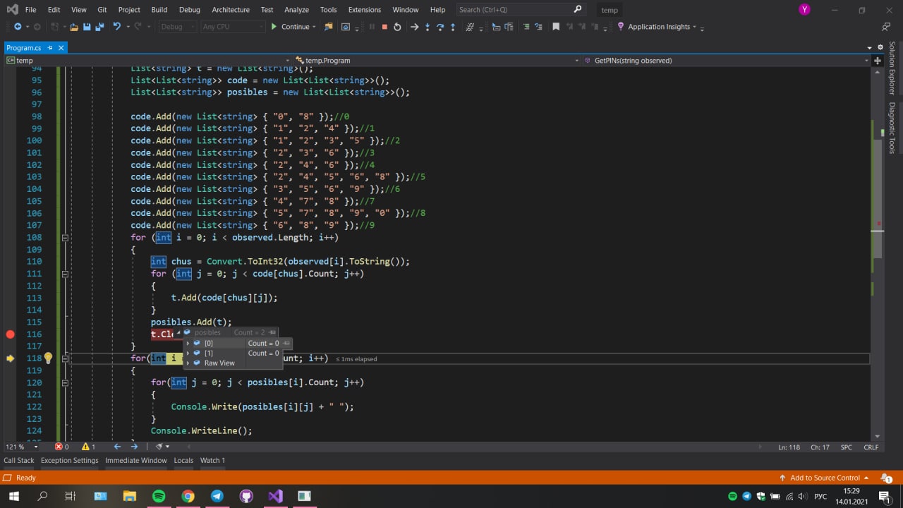Open the Analyze menu
The image size is (903, 508).
[x=296, y=10]
